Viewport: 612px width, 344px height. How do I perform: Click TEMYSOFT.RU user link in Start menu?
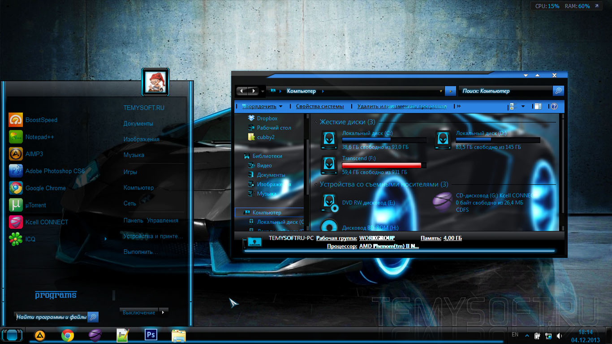(x=144, y=108)
